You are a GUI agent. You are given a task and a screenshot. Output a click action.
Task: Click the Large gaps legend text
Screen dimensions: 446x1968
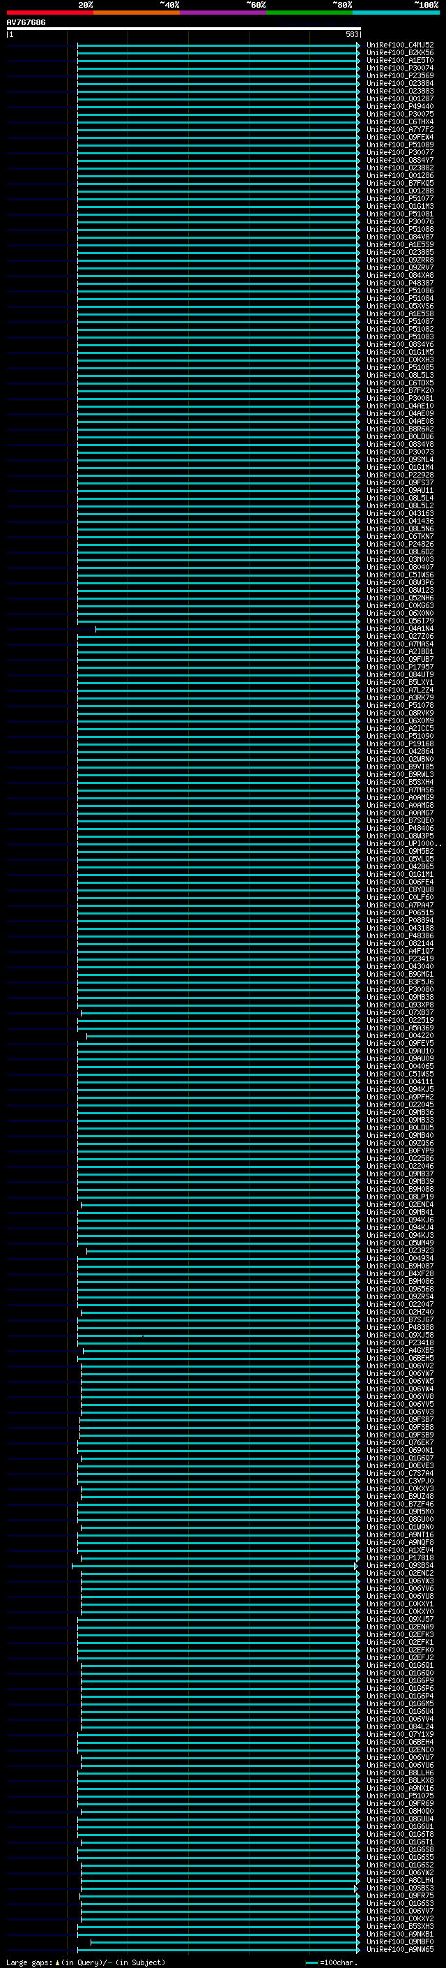click(29, 1962)
